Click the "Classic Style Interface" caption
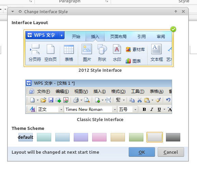This screenshot has width=197, height=169. [100, 119]
